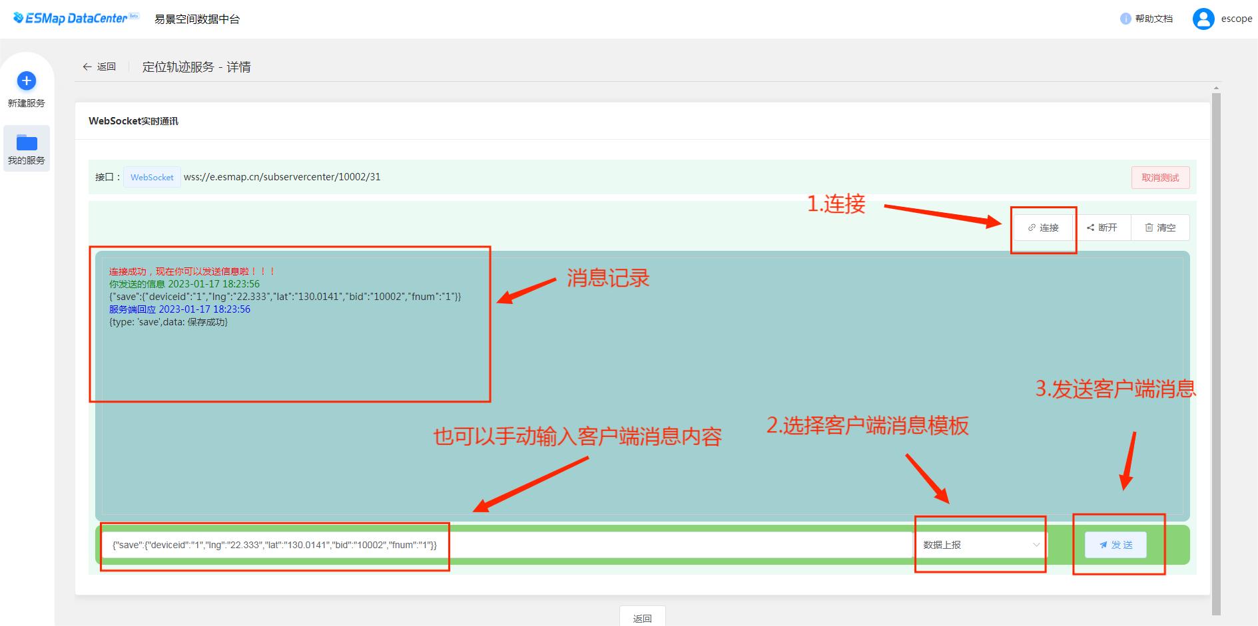Click the 取消测试 cancel test button

(x=1160, y=178)
